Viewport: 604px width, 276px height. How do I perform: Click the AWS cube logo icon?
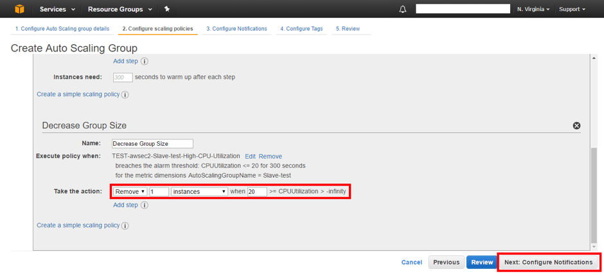pos(19,9)
